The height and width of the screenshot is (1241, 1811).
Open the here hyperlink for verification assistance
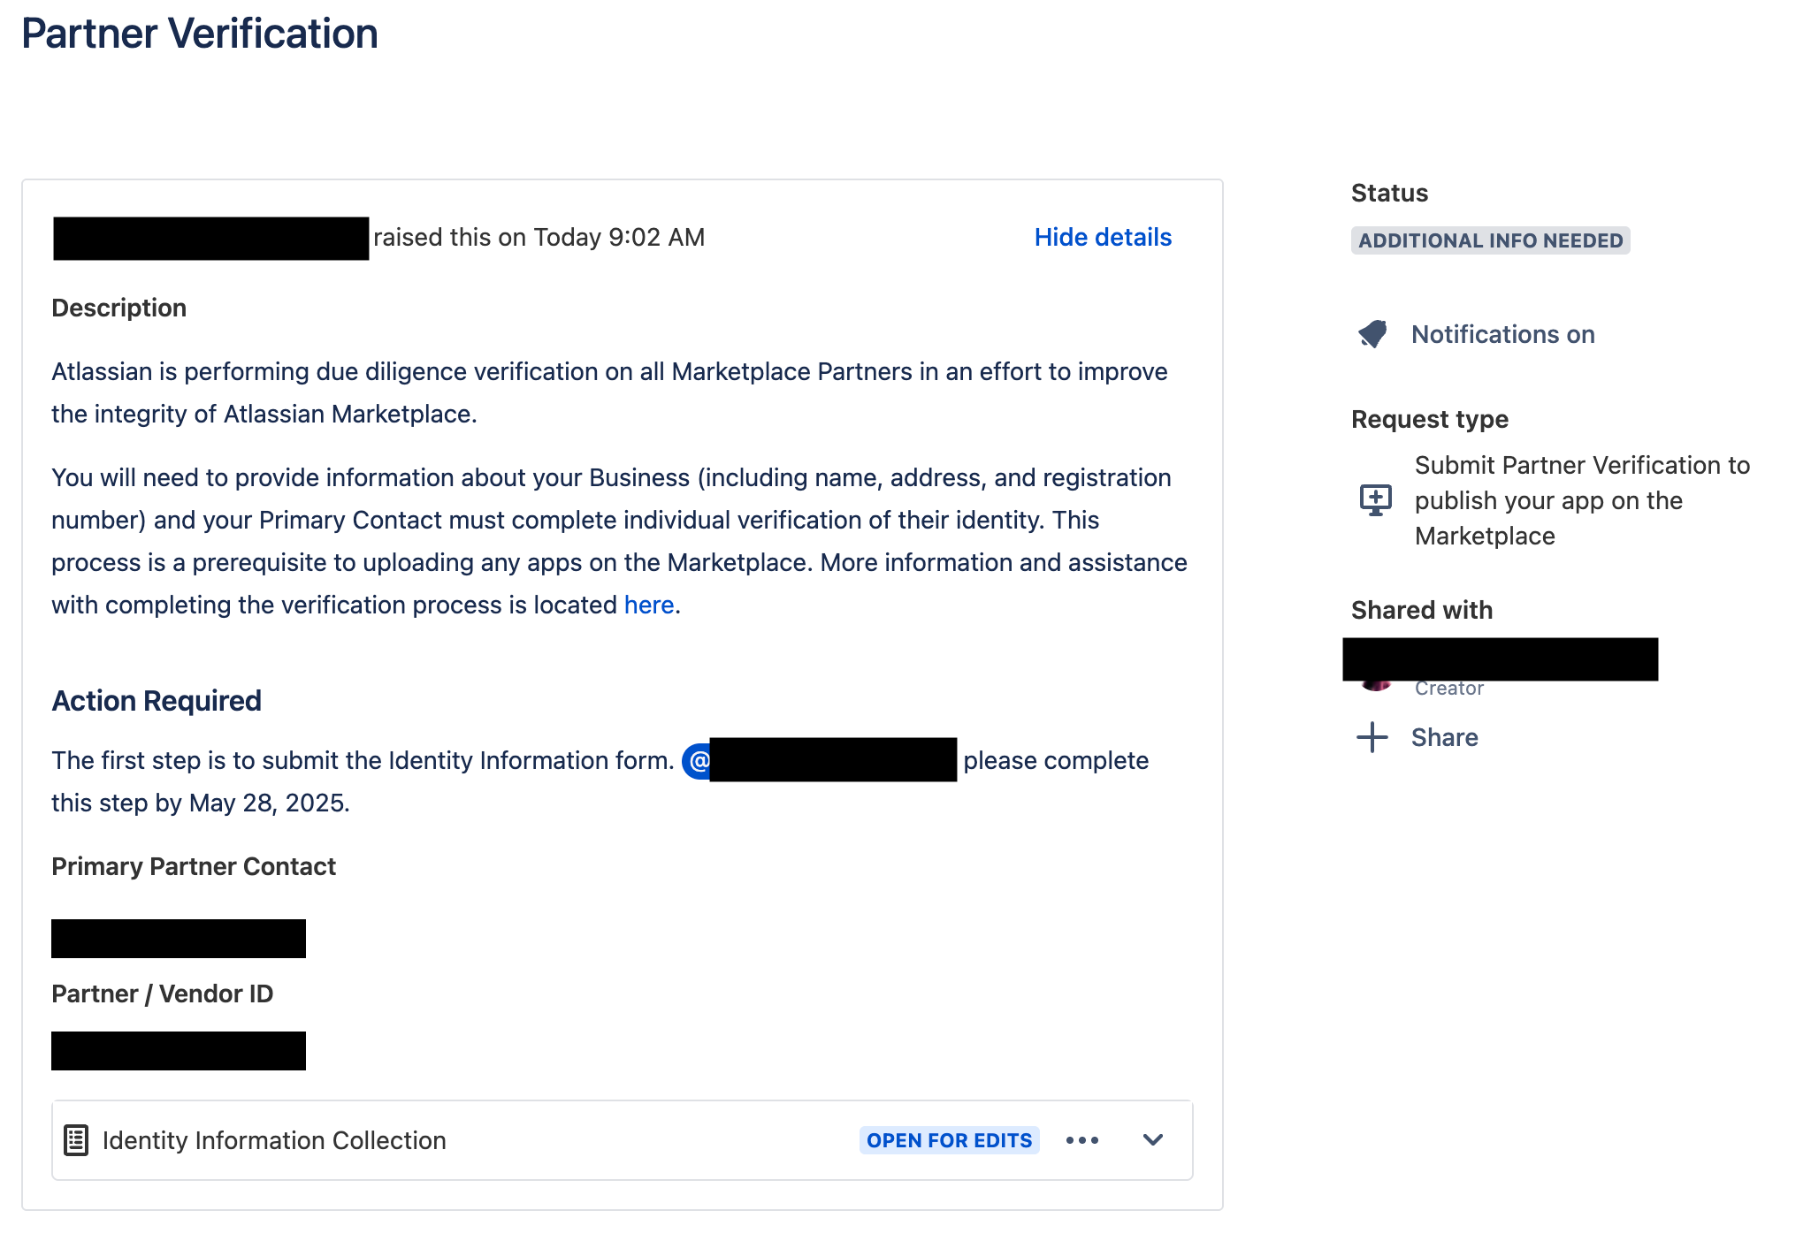[648, 605]
